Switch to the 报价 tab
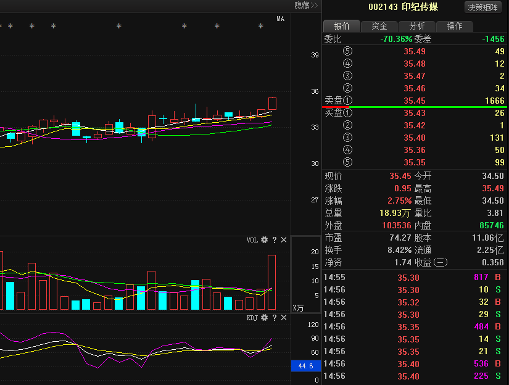 342,26
